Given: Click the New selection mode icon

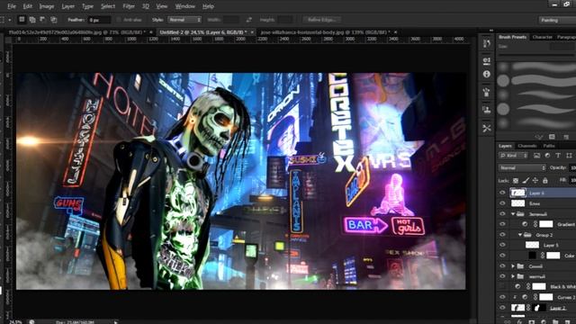Looking at the screenshot, I should 22,20.
